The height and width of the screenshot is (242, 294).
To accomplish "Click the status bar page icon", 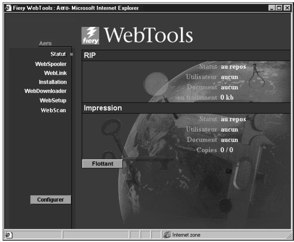I will click(x=9, y=235).
